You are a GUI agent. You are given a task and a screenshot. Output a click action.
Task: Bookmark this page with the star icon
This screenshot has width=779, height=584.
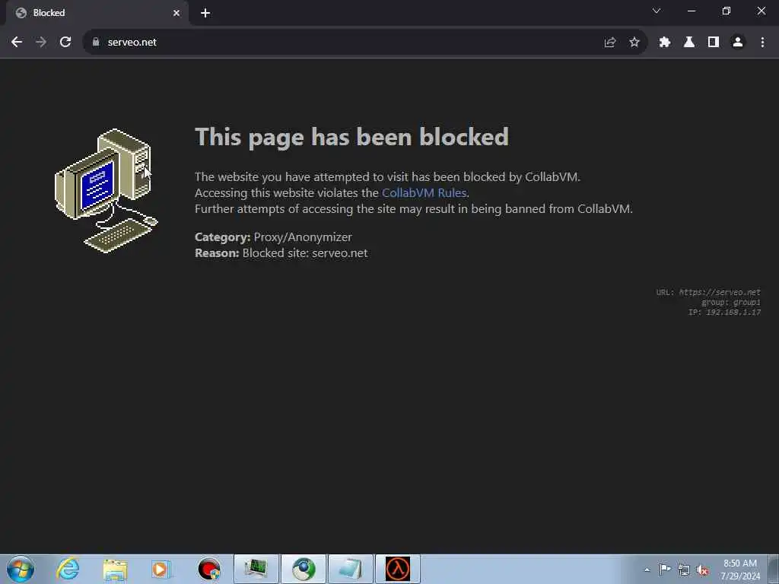click(x=634, y=43)
